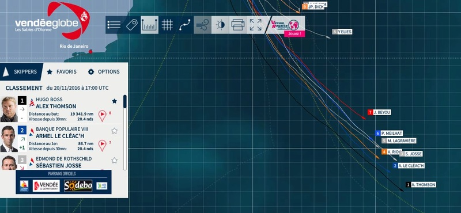Toggle the wind display icon

point(202,25)
